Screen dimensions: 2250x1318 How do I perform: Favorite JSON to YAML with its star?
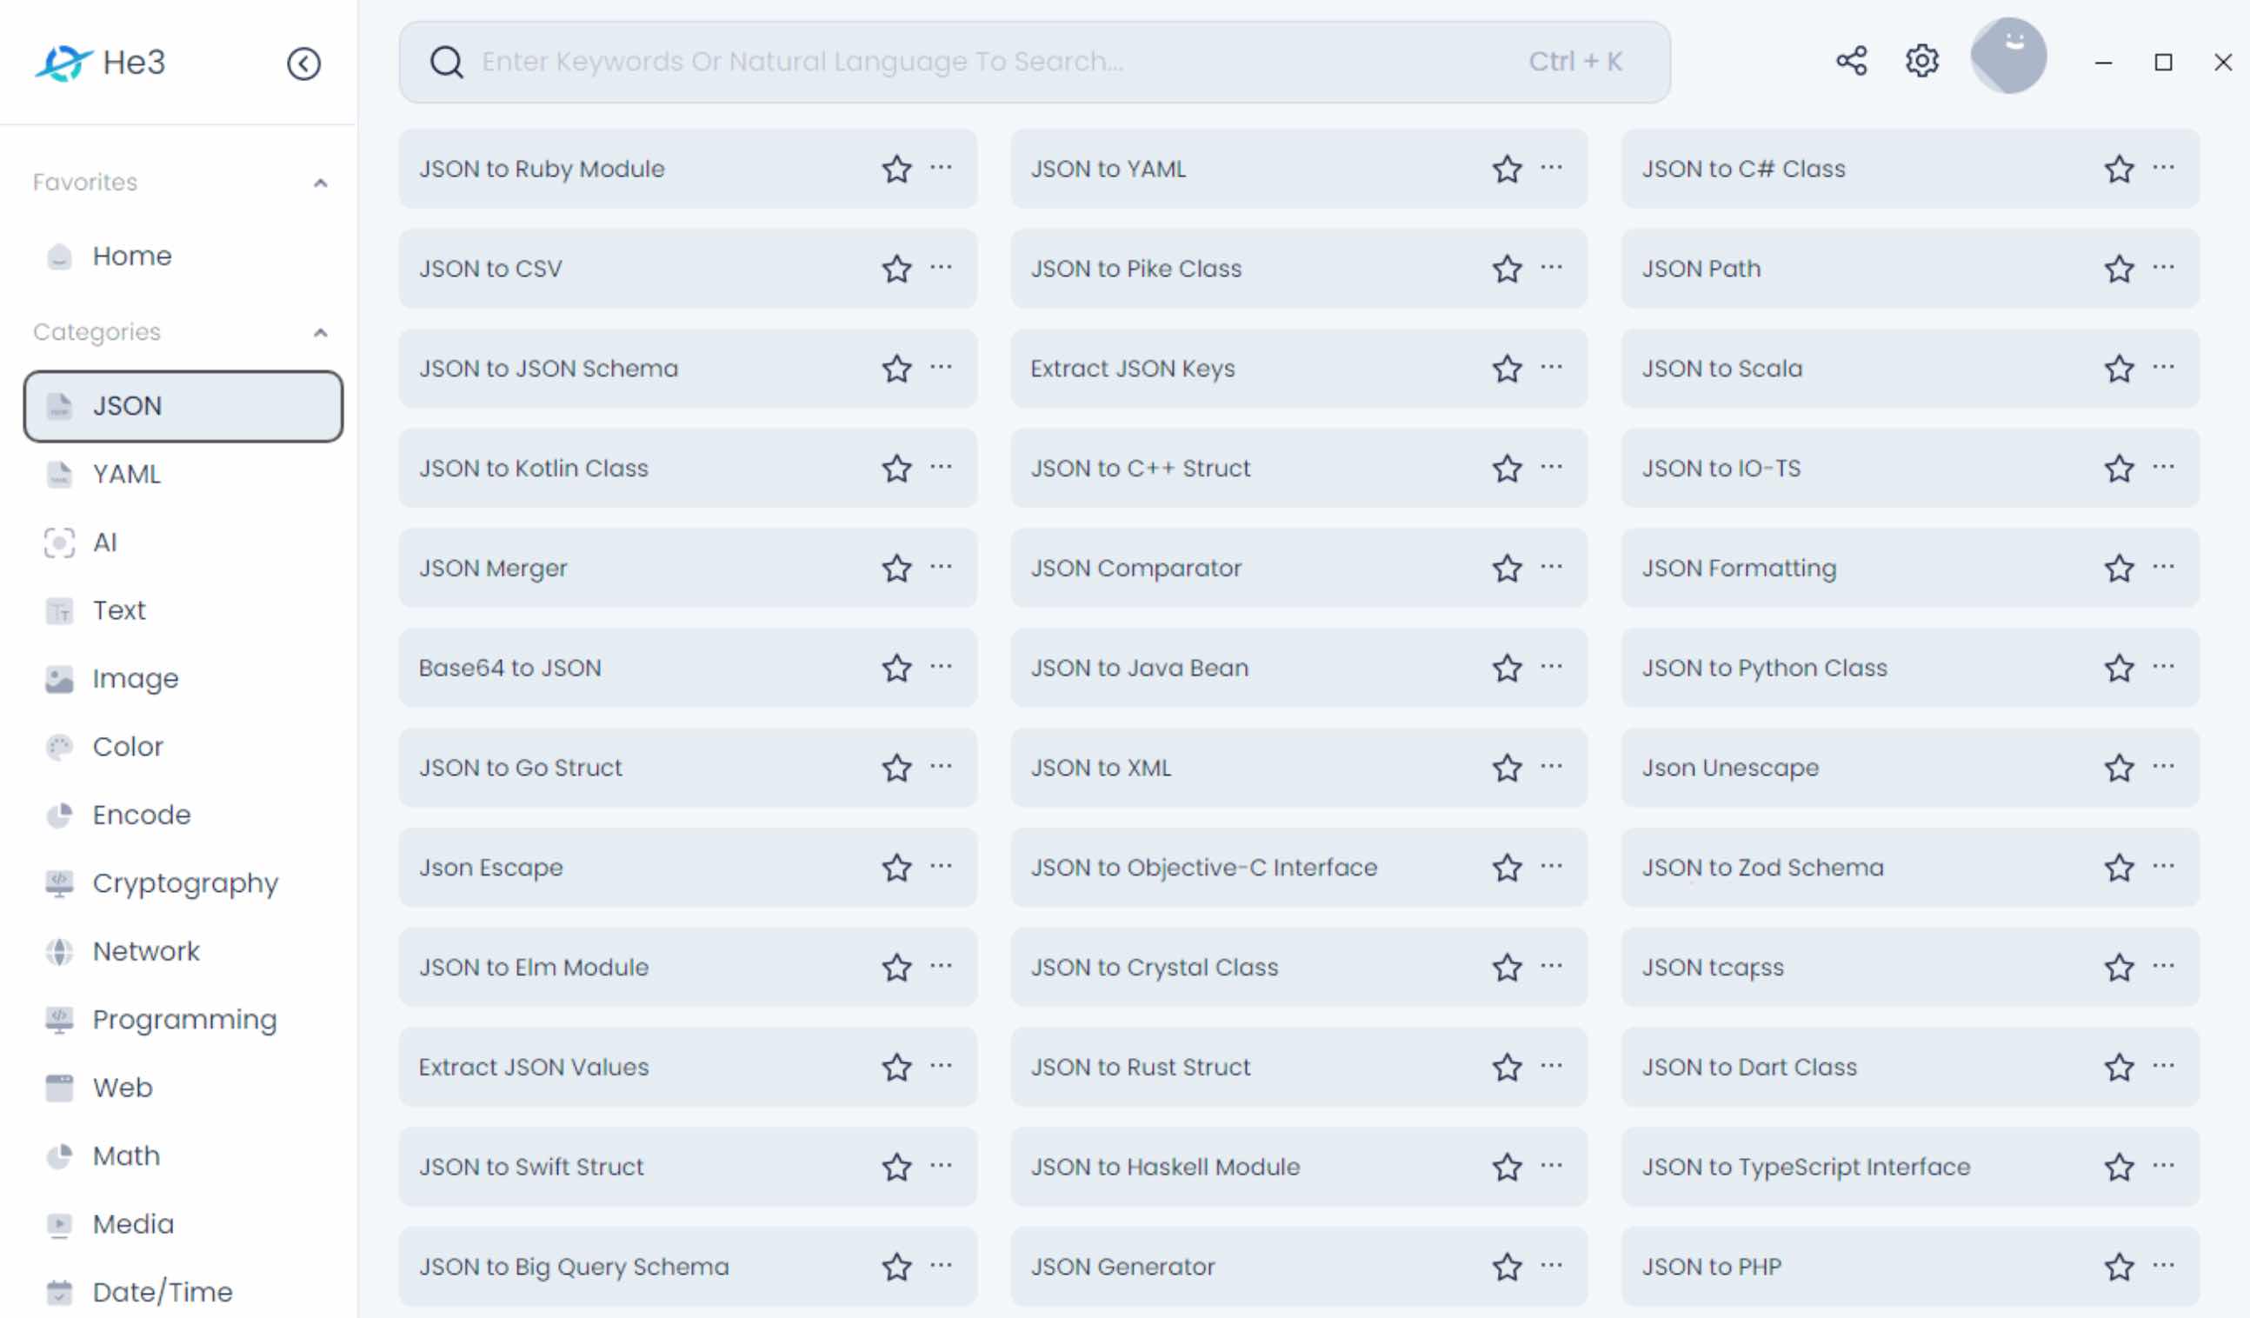click(x=1508, y=169)
